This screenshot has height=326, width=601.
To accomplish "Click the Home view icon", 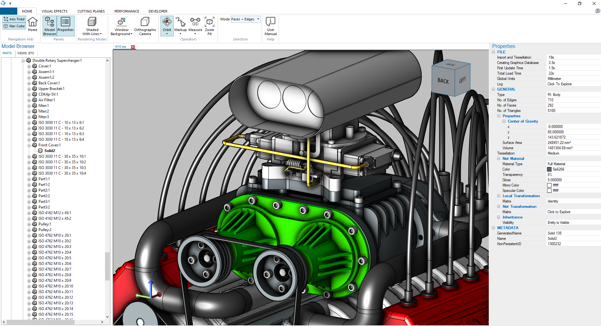I will [x=32, y=24].
